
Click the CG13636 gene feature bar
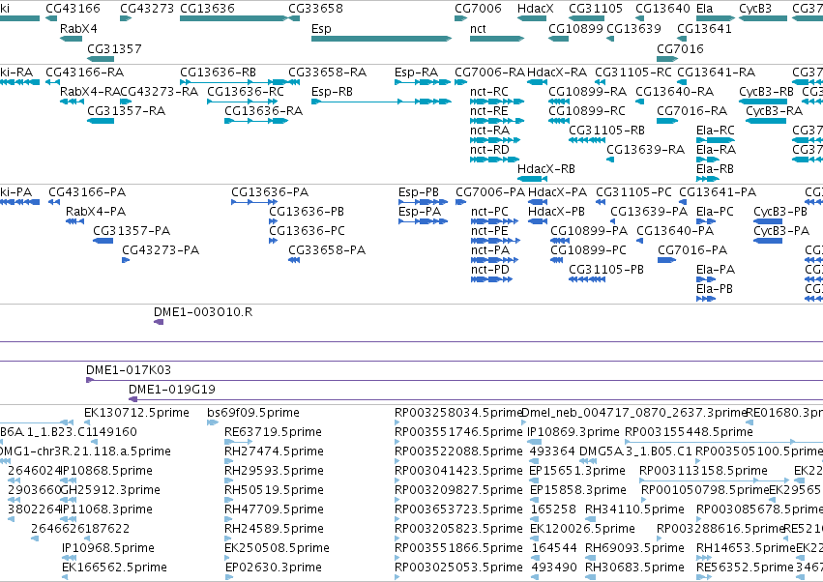[x=234, y=18]
